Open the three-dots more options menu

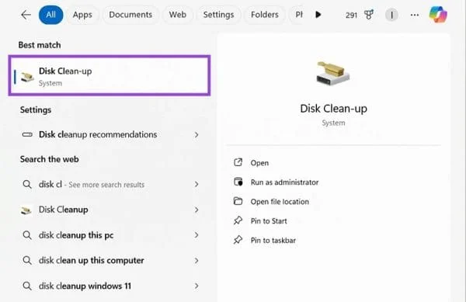tap(415, 15)
